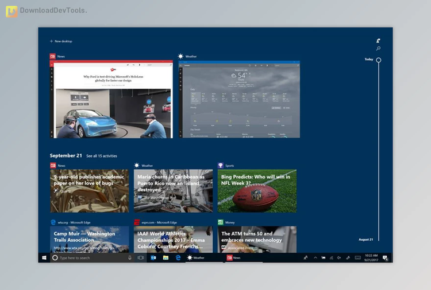This screenshot has height=290, width=431.
Task: Open the Bing Predicts NFL Week 3 card
Action: pos(257,191)
